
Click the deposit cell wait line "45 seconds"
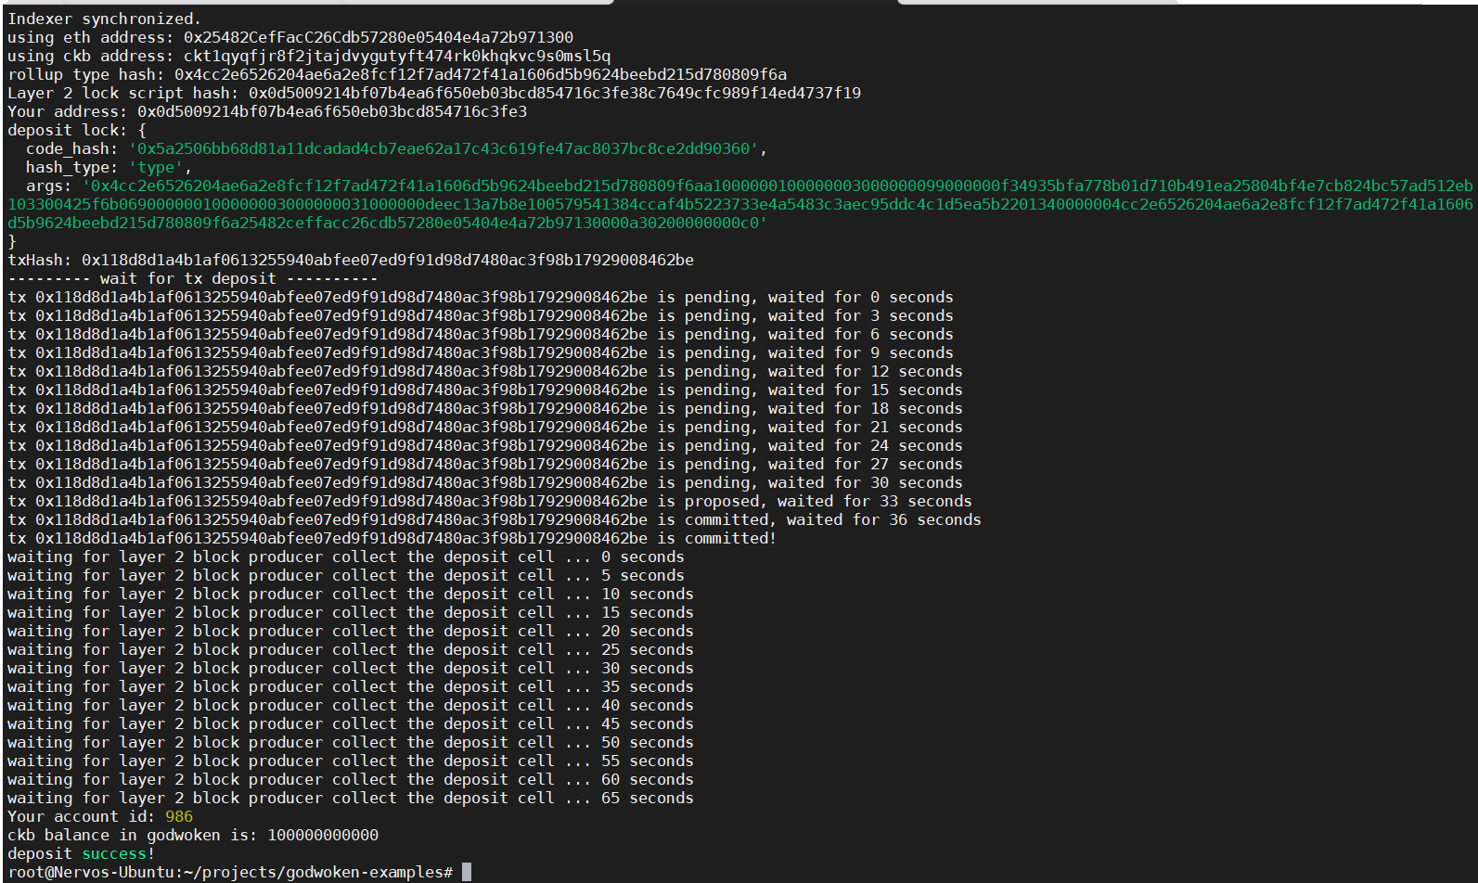(351, 723)
